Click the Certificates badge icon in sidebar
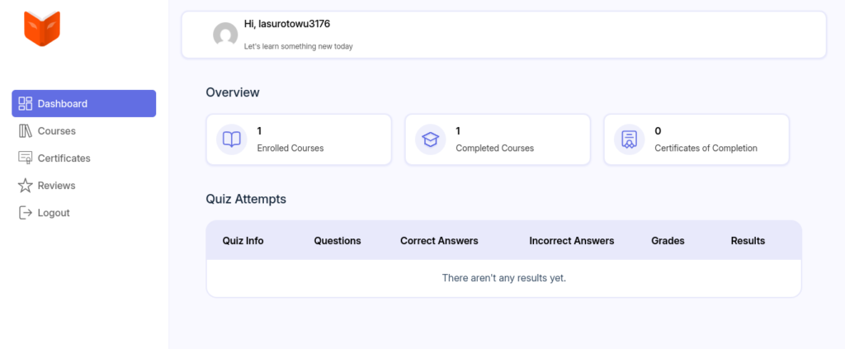This screenshot has height=349, width=845. pos(26,158)
